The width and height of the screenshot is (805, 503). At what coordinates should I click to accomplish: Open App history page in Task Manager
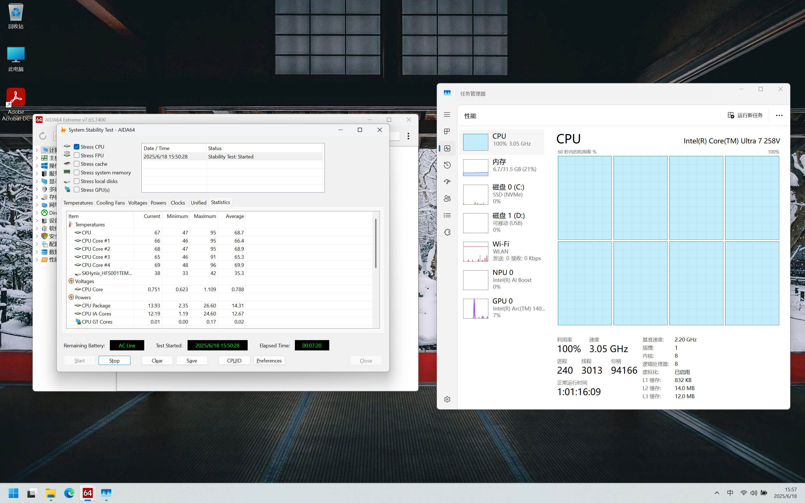point(447,165)
